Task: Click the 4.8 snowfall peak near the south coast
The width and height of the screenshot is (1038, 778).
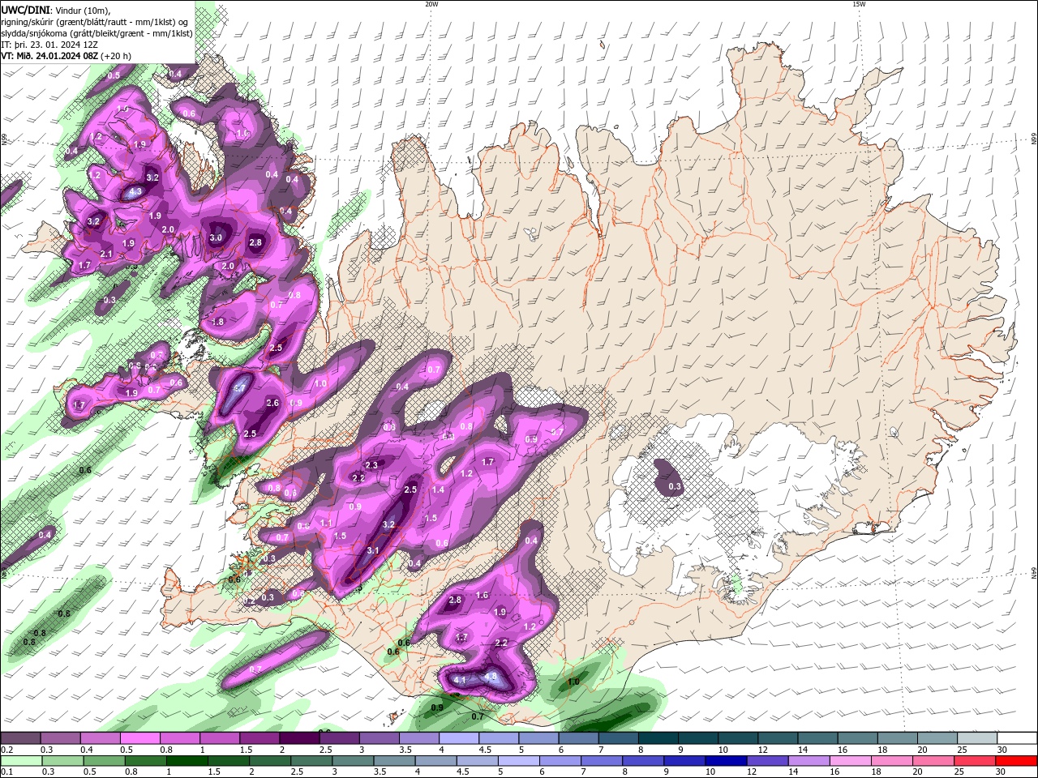Action: (x=491, y=676)
